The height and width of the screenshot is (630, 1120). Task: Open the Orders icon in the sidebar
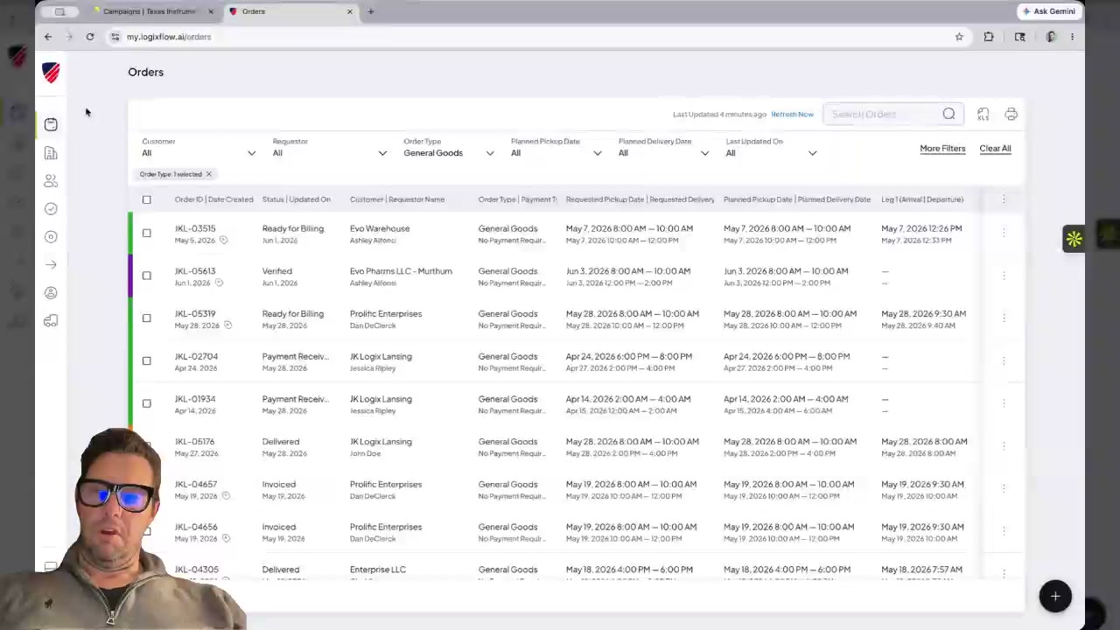[51, 124]
